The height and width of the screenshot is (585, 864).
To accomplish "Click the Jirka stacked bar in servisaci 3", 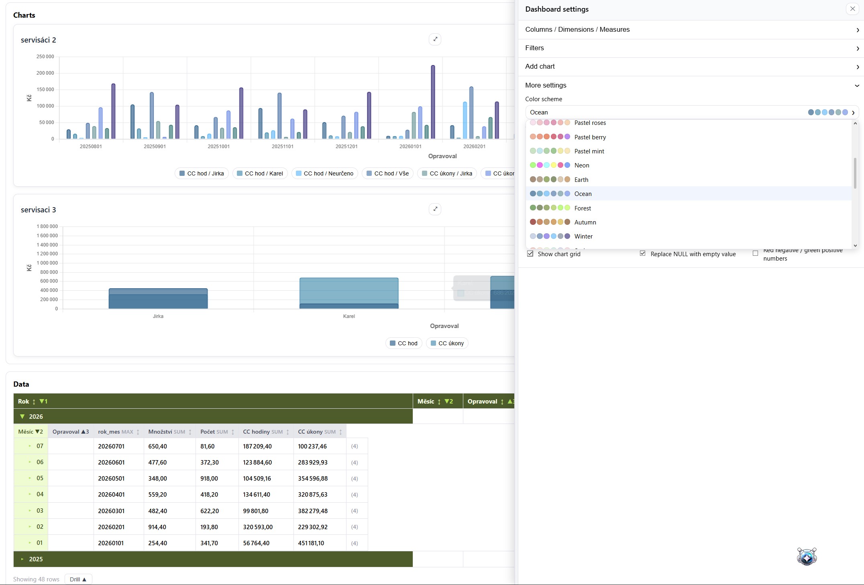I will click(158, 299).
